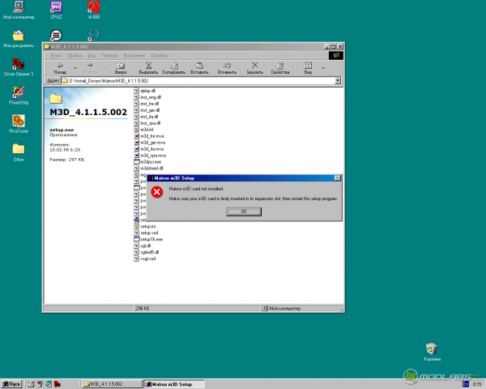
Task: Select the file sgl.dll
Action: click(143, 246)
